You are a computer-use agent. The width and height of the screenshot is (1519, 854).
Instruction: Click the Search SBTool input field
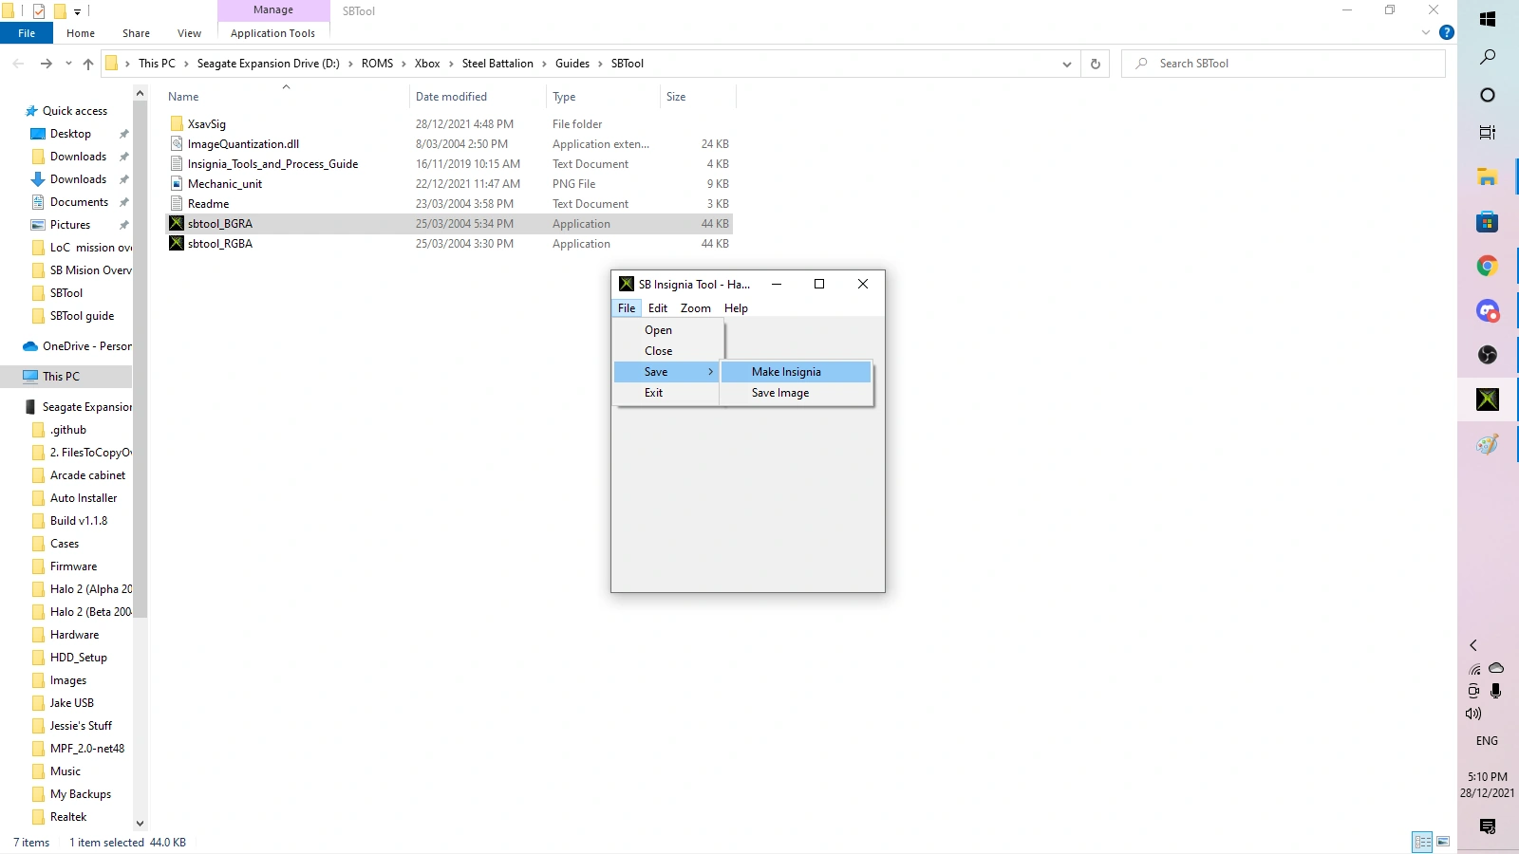[1284, 64]
